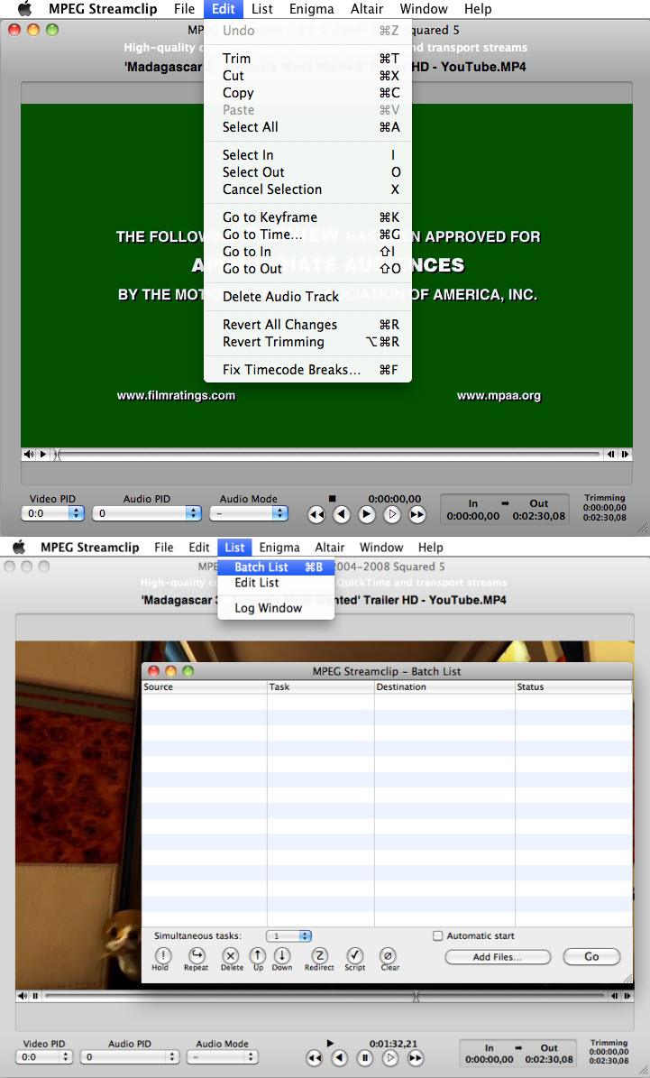Pause the playing Madagascar trailer
This screenshot has width=650, height=1078.
365,1057
